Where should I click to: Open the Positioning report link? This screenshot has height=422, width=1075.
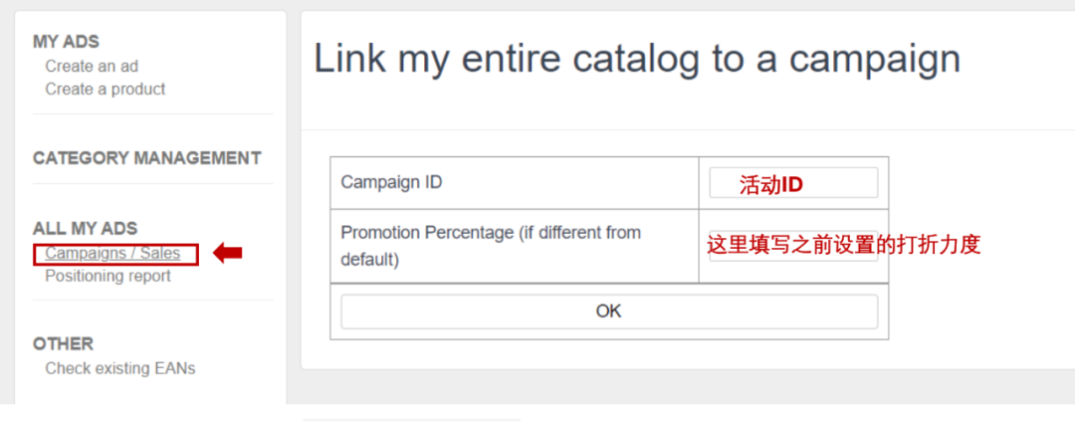[x=107, y=277]
